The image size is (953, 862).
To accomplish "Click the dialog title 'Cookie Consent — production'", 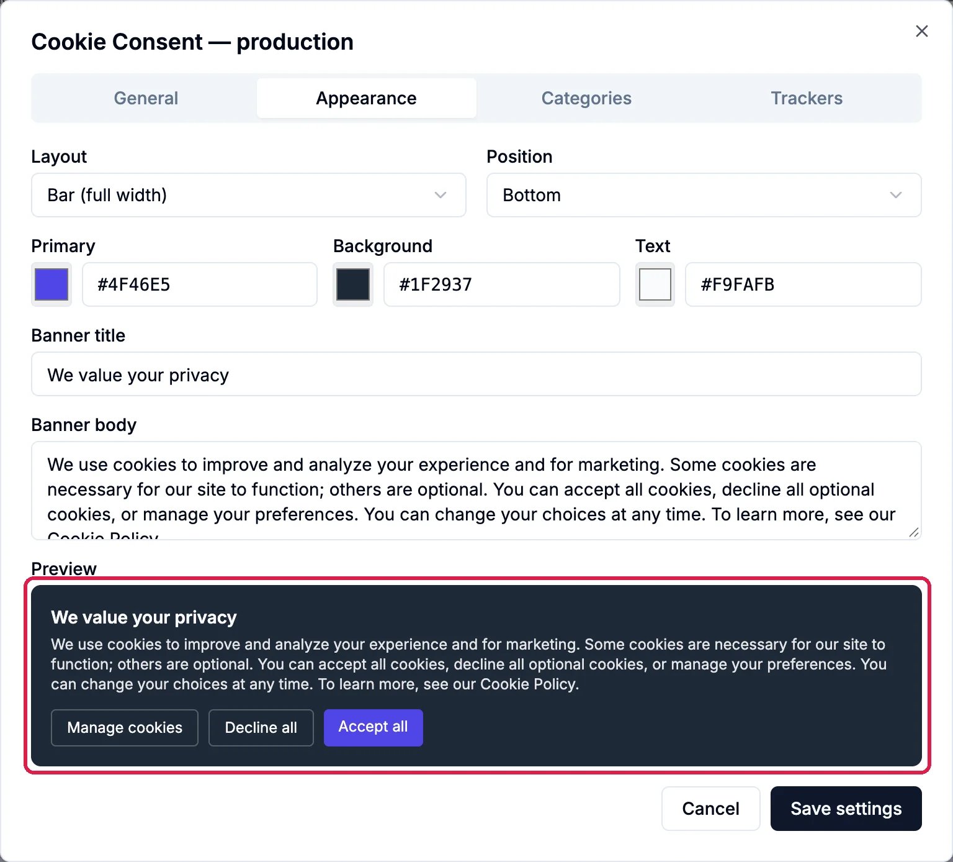I will click(x=192, y=42).
